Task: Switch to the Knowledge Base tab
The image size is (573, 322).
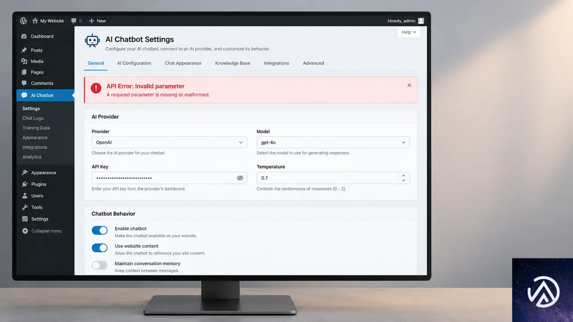Action: tap(232, 63)
